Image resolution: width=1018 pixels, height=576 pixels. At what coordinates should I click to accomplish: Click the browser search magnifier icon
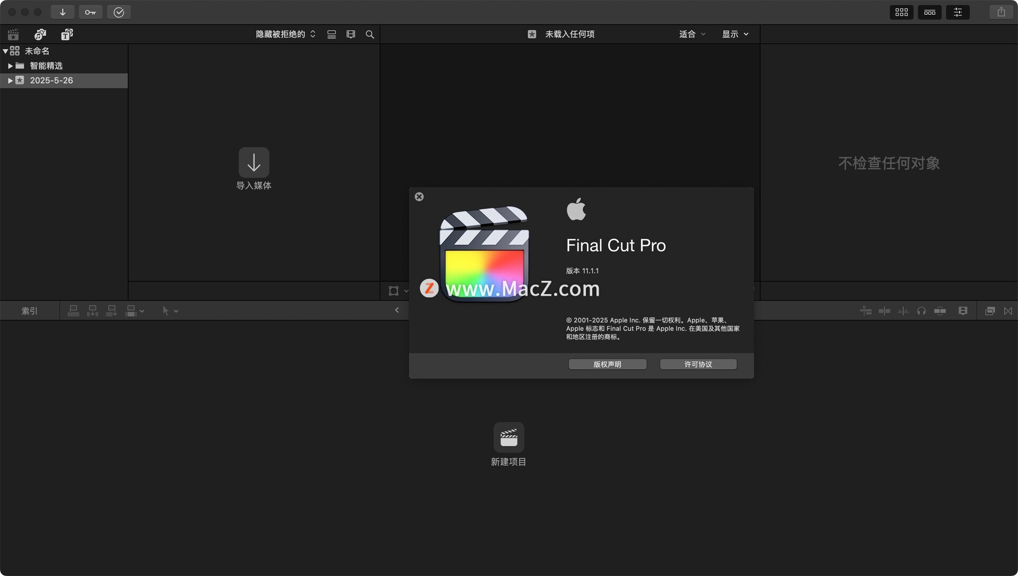point(370,34)
